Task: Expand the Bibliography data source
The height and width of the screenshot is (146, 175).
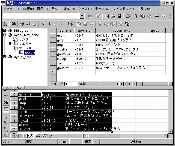Action: point(4,31)
